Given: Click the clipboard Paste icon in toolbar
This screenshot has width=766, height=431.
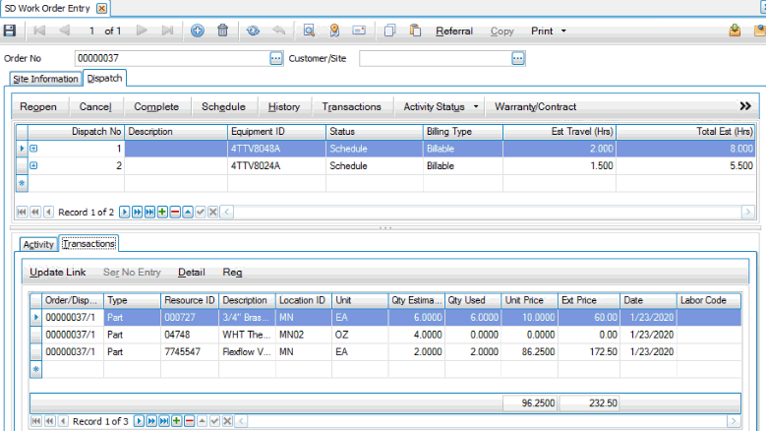Looking at the screenshot, I should tap(414, 31).
